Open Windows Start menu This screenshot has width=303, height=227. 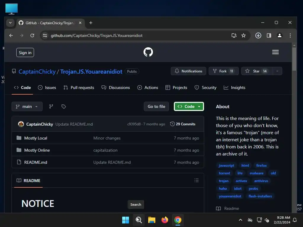tap(125, 220)
